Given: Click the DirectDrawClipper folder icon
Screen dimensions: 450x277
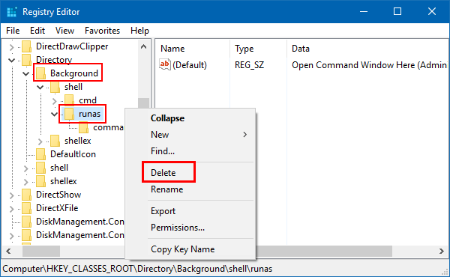Looking at the screenshot, I should (x=26, y=46).
